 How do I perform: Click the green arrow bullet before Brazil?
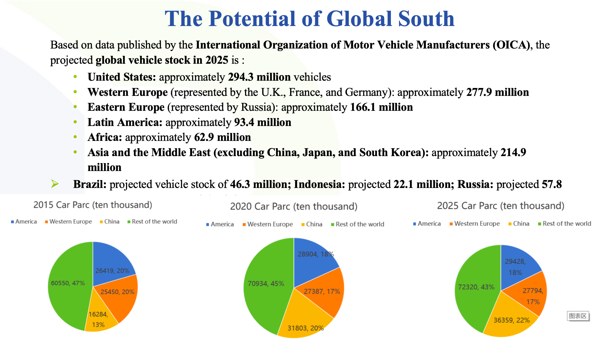click(x=55, y=184)
